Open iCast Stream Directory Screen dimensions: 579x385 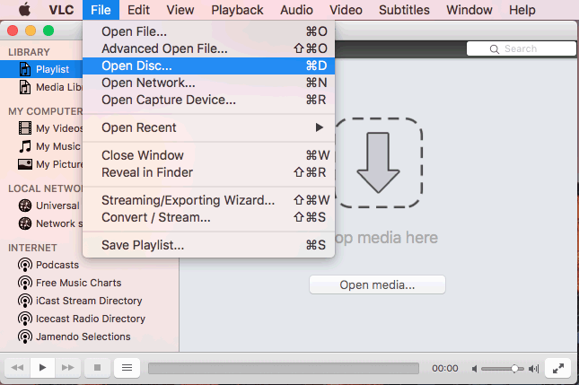tap(89, 301)
